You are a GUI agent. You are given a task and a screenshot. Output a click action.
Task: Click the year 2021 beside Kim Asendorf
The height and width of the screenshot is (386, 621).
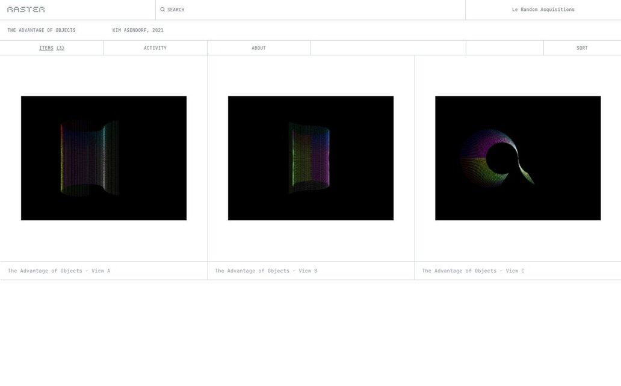point(158,30)
